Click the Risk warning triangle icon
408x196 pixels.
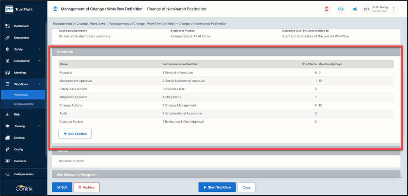pyautogui.click(x=7, y=114)
